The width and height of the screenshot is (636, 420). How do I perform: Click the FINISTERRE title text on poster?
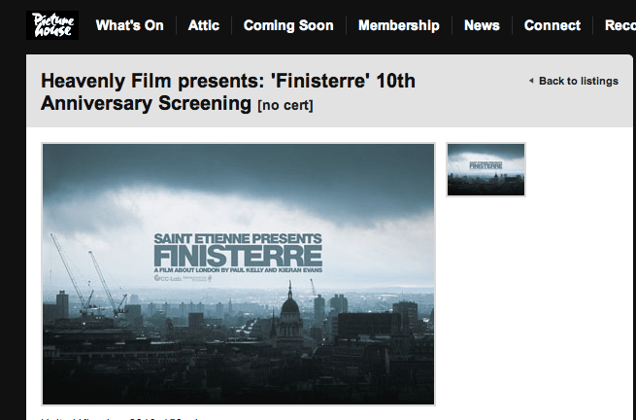238,256
